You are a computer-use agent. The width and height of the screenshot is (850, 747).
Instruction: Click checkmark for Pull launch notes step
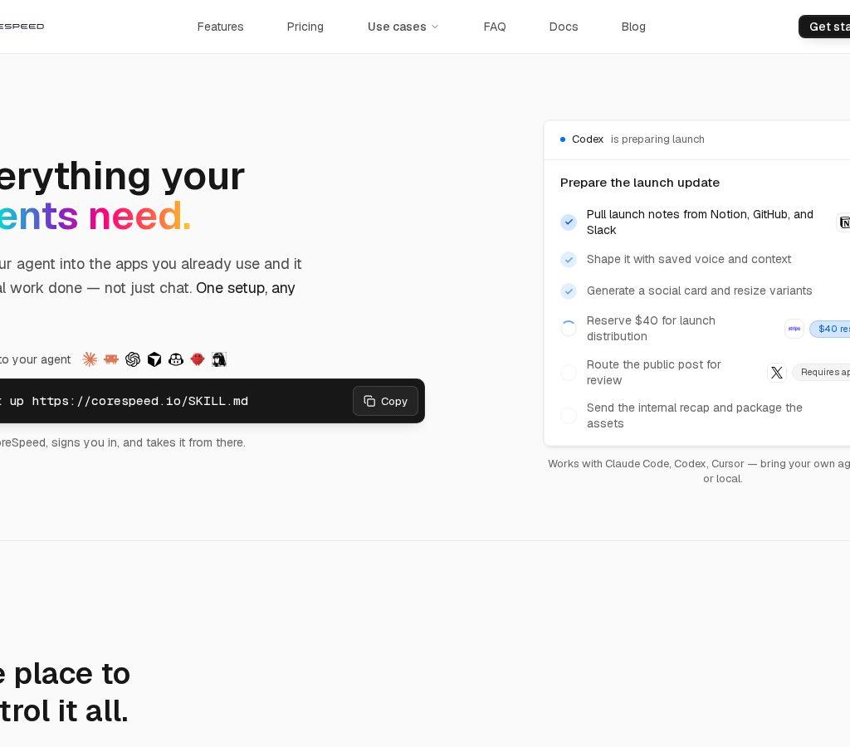568,222
